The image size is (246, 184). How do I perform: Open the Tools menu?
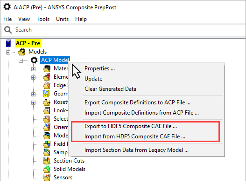tap(43, 19)
